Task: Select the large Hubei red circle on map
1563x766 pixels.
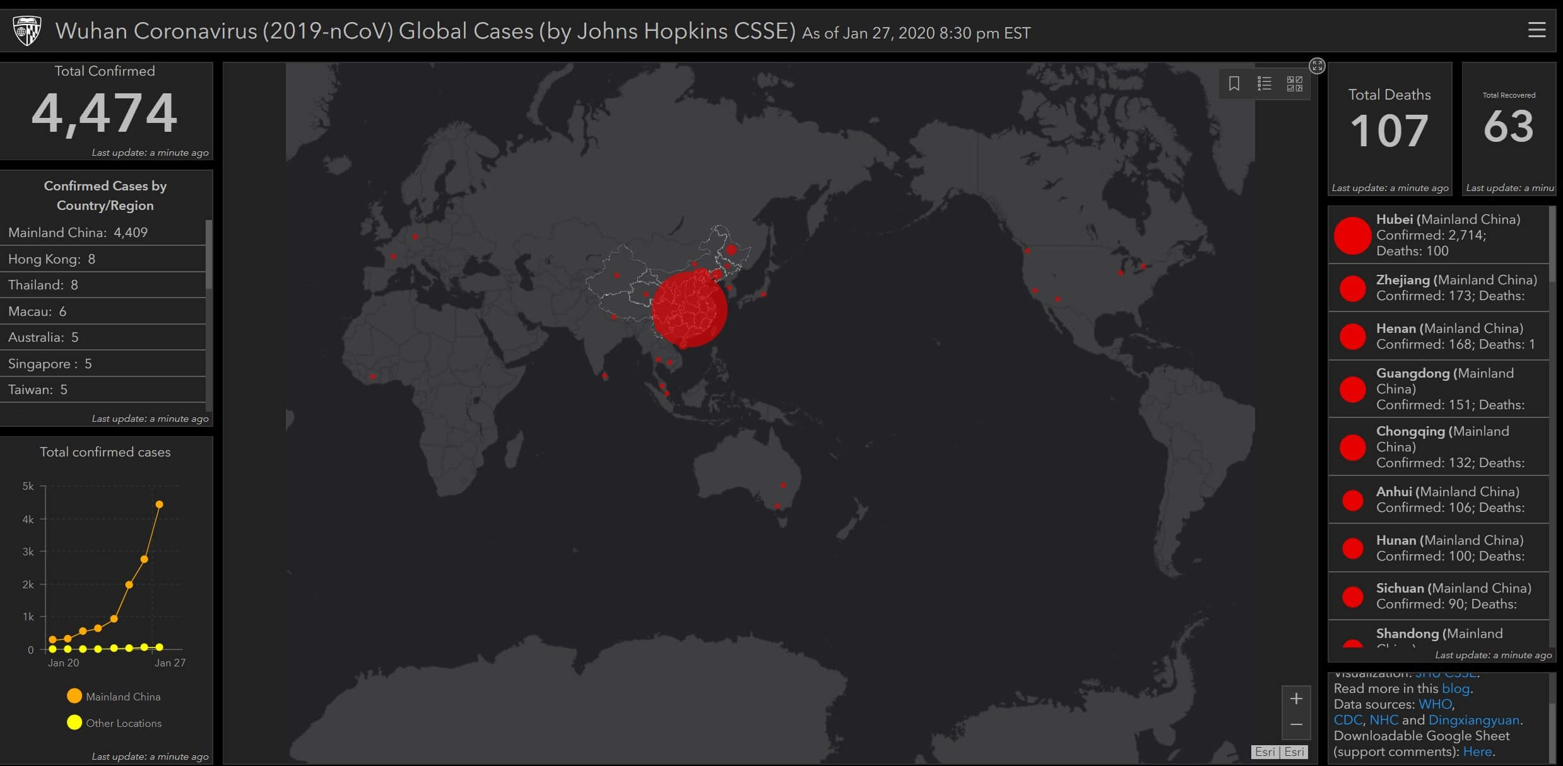Action: click(x=689, y=310)
